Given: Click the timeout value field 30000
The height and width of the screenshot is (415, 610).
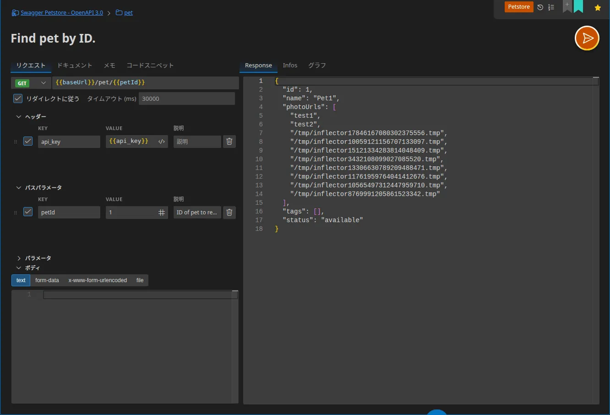Looking at the screenshot, I should 187,98.
